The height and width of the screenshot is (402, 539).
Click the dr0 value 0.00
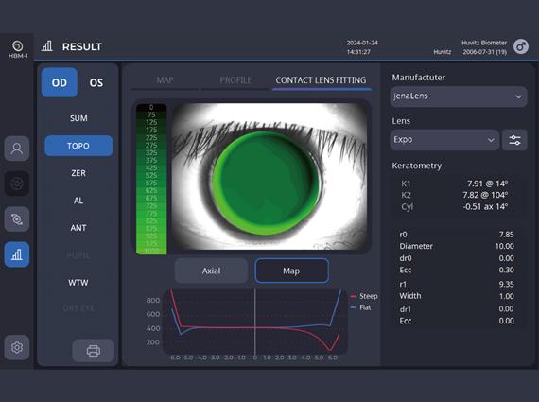(506, 258)
